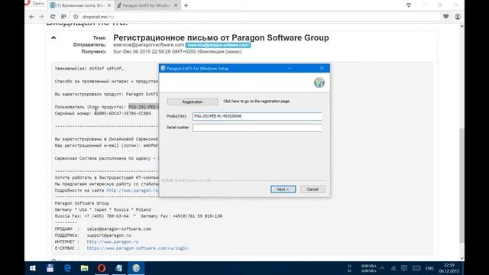Reload the dropmail.me page
This screenshot has height=275, width=489.
[x=53, y=17]
